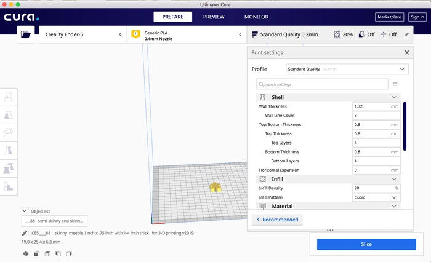Collapse the Object list

tap(25, 210)
